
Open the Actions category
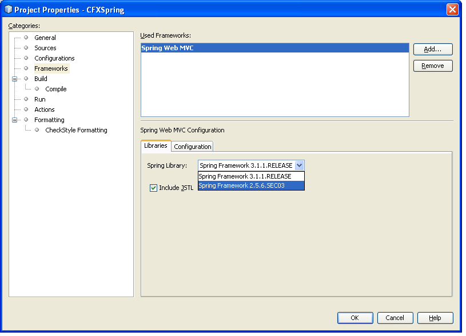click(45, 110)
